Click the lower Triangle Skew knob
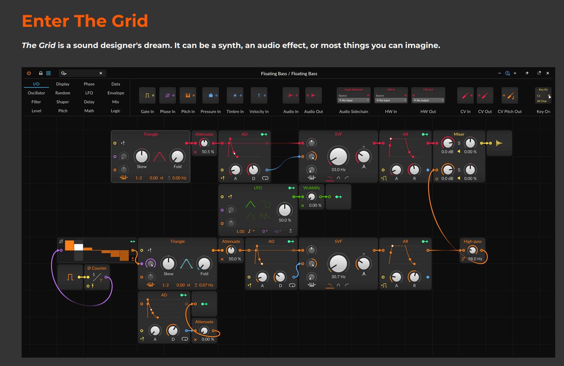The height and width of the screenshot is (366, 564). click(x=168, y=263)
